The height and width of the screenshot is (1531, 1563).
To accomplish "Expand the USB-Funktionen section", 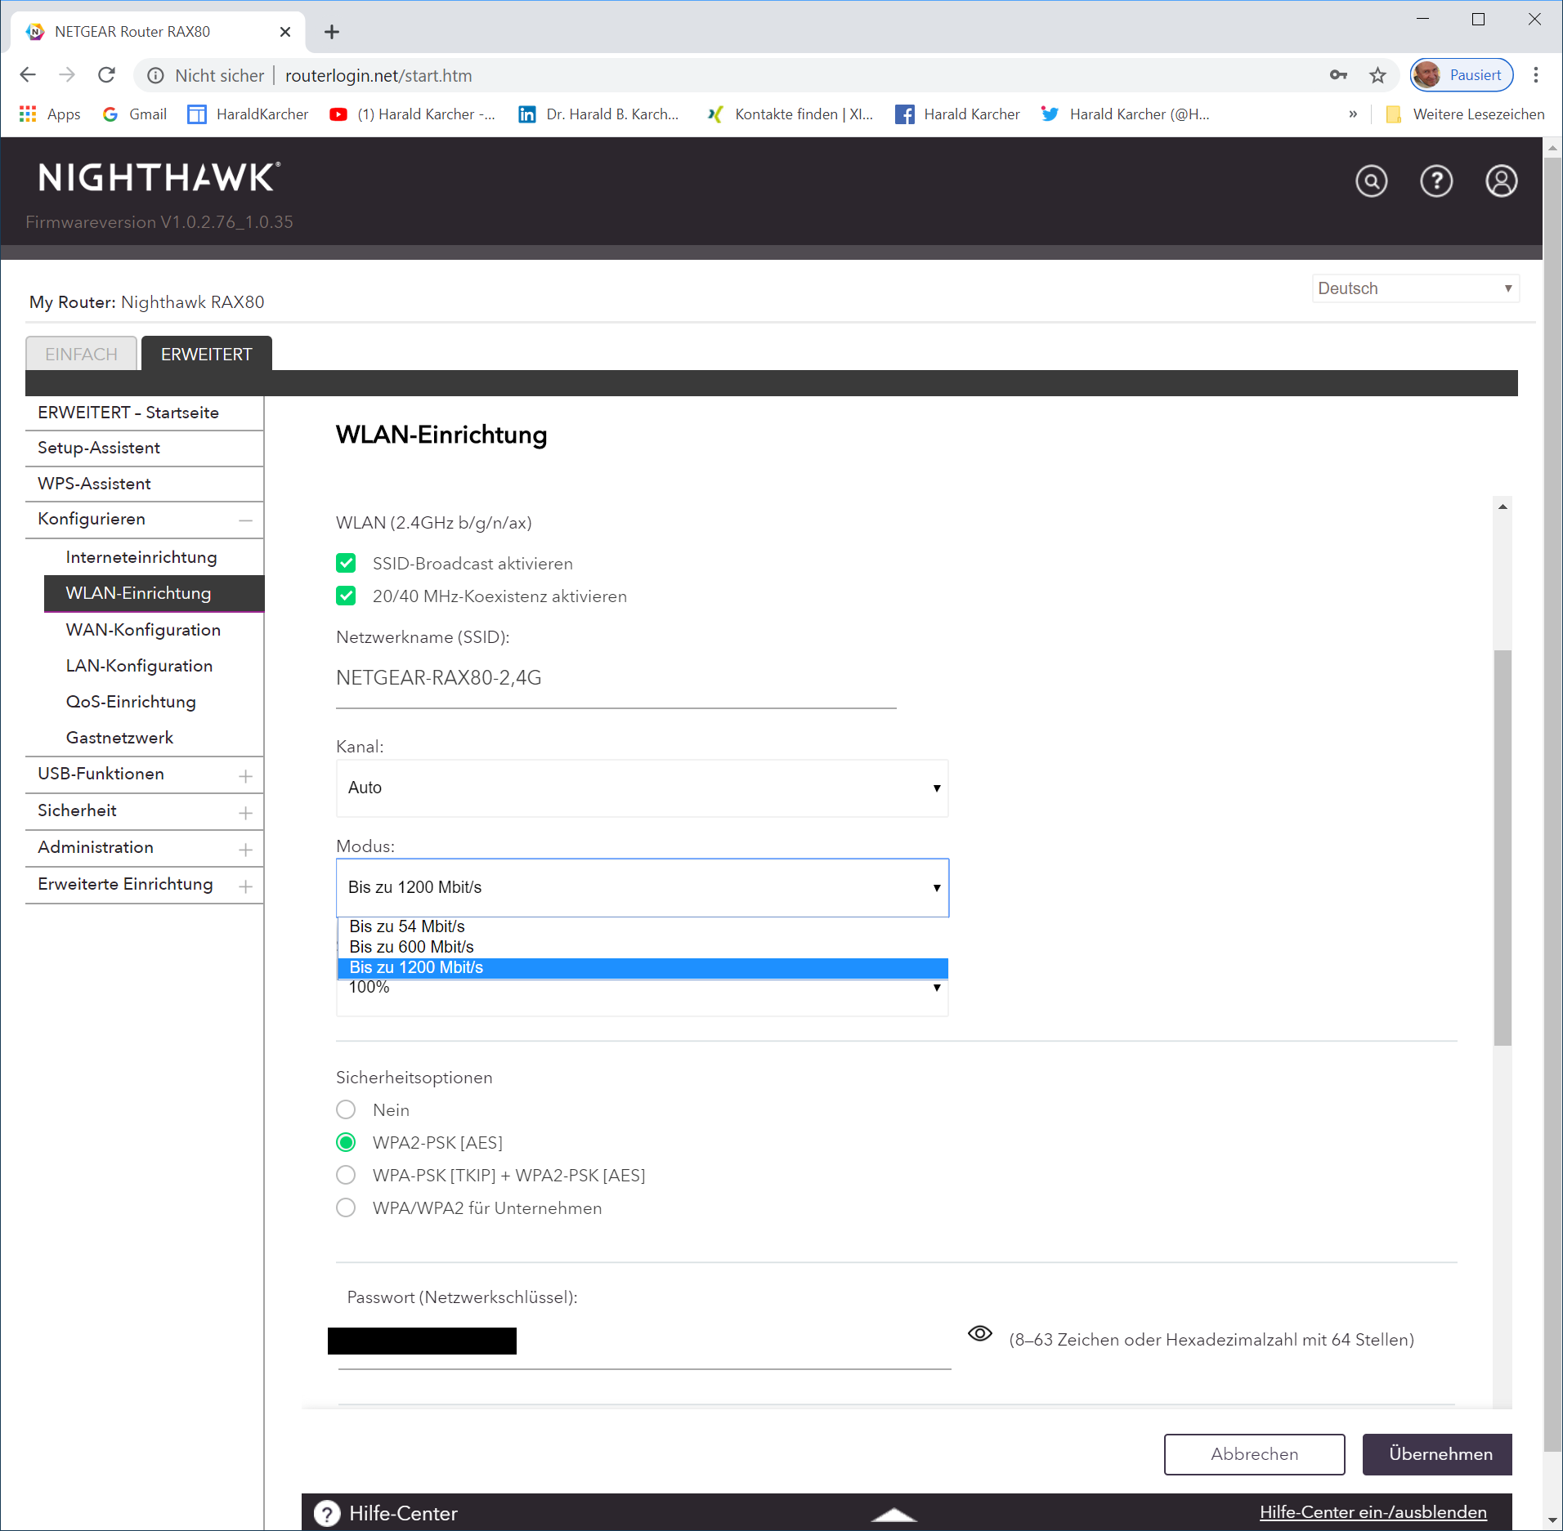I will pos(245,775).
